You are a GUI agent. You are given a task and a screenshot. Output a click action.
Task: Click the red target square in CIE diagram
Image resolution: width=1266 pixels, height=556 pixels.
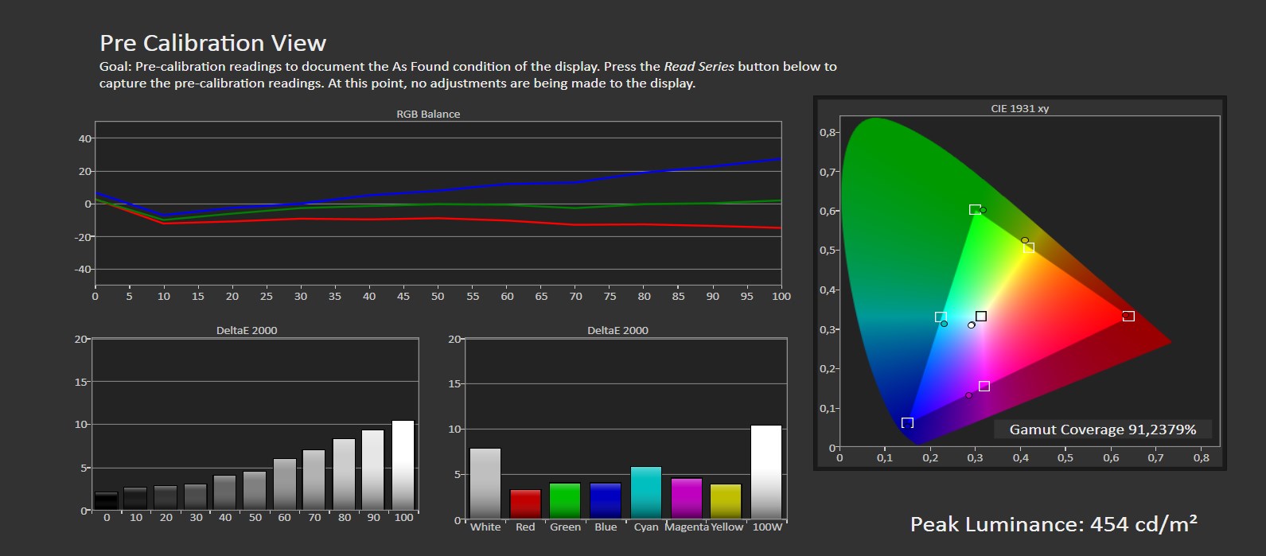[x=1128, y=317]
